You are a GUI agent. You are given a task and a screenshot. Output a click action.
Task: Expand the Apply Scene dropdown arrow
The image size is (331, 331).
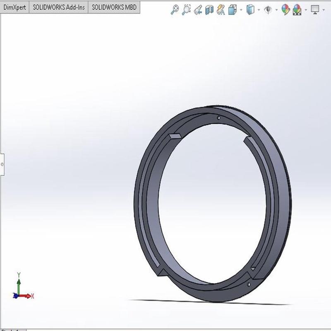[x=306, y=10]
